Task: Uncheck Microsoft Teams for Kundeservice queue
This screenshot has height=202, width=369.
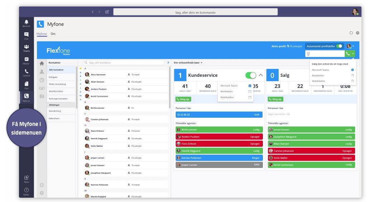Action: (250, 86)
